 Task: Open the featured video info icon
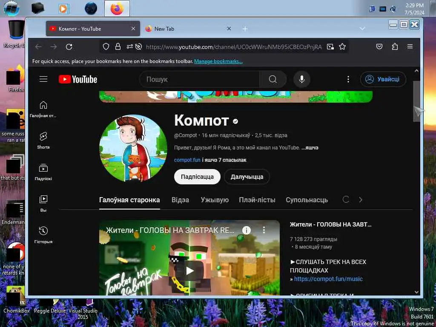pyautogui.click(x=247, y=230)
